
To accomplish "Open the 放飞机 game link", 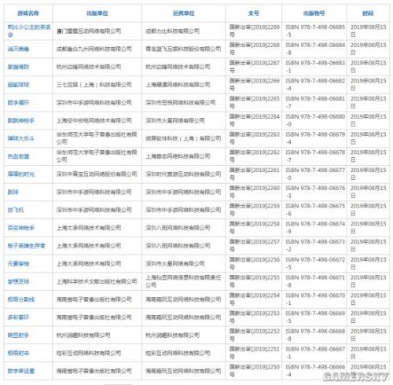I will [x=16, y=210].
